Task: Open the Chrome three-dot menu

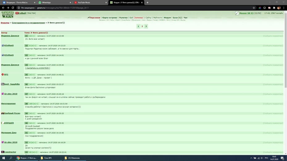Action: coord(284,8)
